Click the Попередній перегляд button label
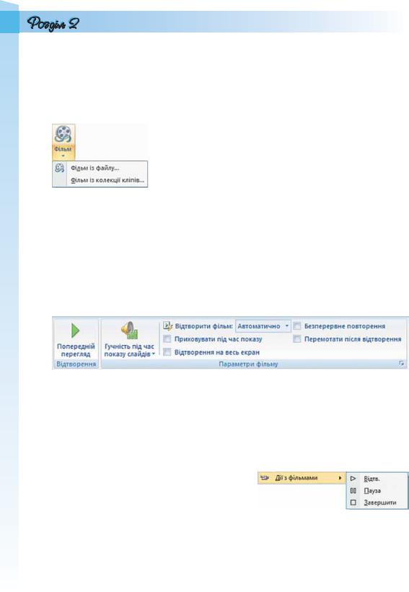 [x=76, y=350]
